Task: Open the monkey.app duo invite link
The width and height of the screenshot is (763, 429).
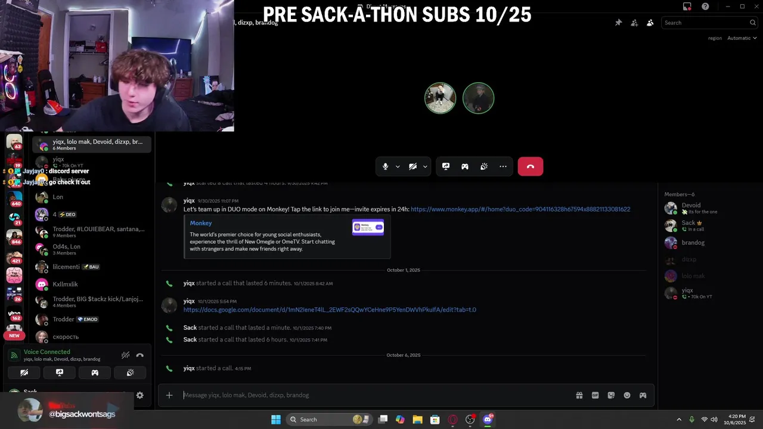Action: pos(520,209)
